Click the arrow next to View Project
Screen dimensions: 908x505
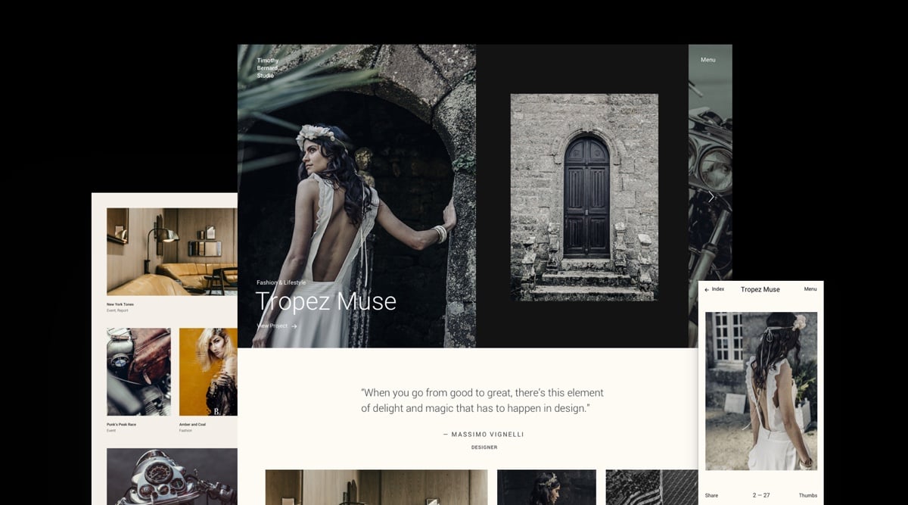pyautogui.click(x=294, y=326)
